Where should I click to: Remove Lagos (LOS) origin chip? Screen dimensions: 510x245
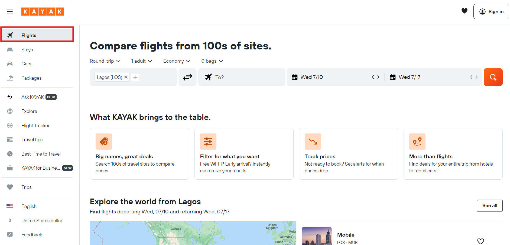coord(126,77)
